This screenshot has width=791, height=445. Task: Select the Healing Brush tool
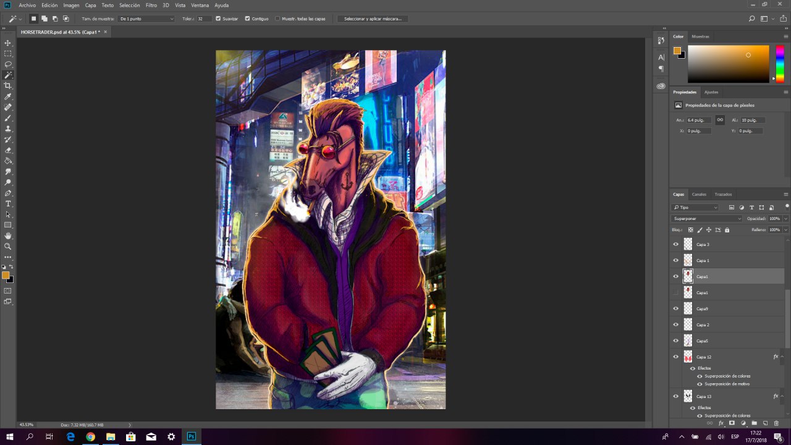8,107
